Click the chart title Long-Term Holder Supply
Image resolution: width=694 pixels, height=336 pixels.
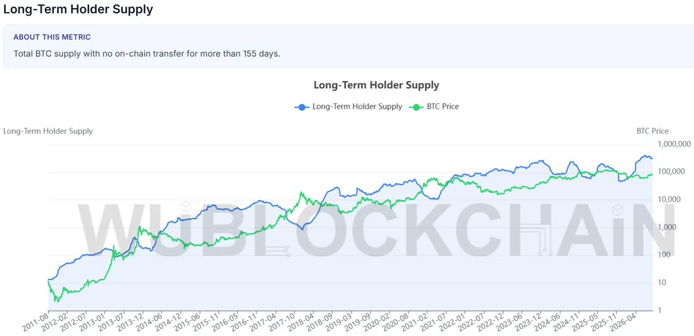tap(376, 85)
